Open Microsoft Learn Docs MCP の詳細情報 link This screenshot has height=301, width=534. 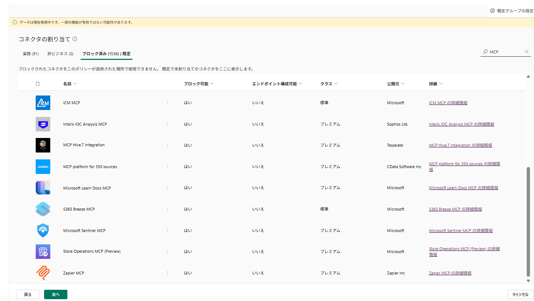coord(464,188)
